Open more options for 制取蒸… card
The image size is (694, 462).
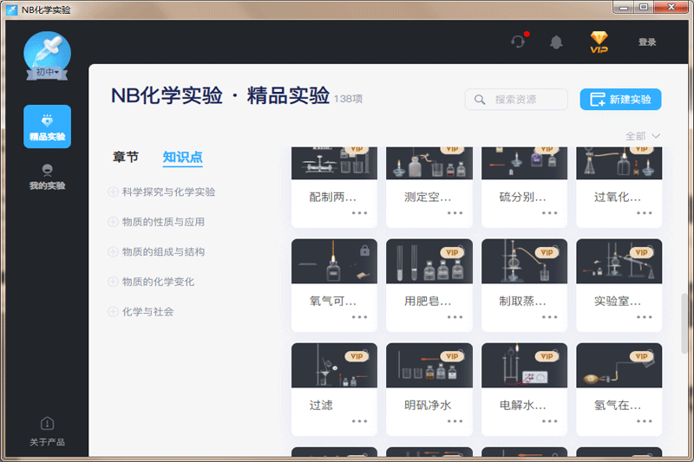[549, 317]
